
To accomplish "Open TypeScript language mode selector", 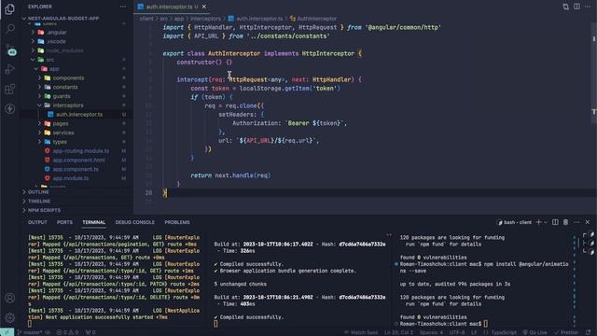I will click(504, 332).
